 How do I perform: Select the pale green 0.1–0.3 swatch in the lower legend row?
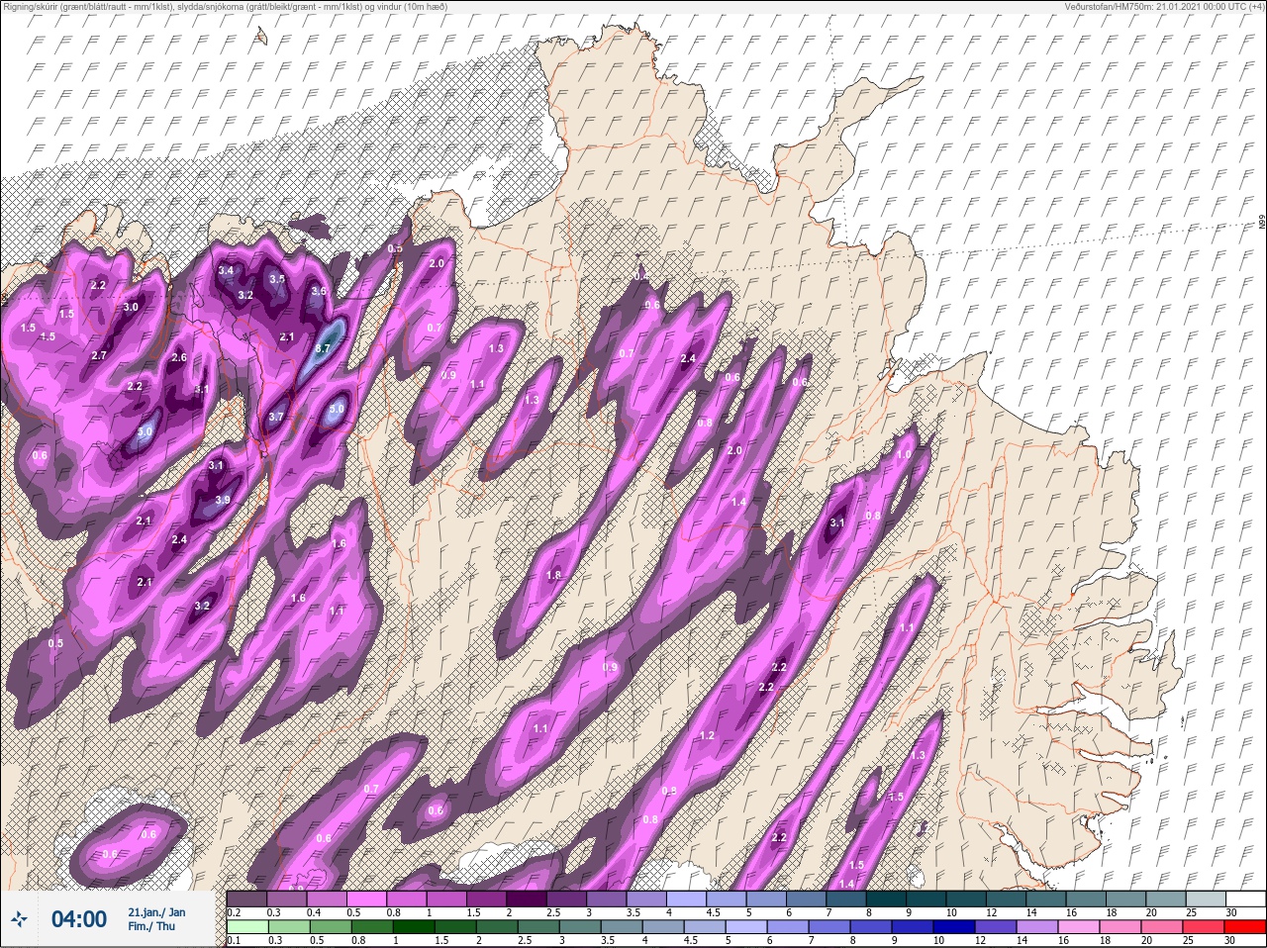click(246, 928)
